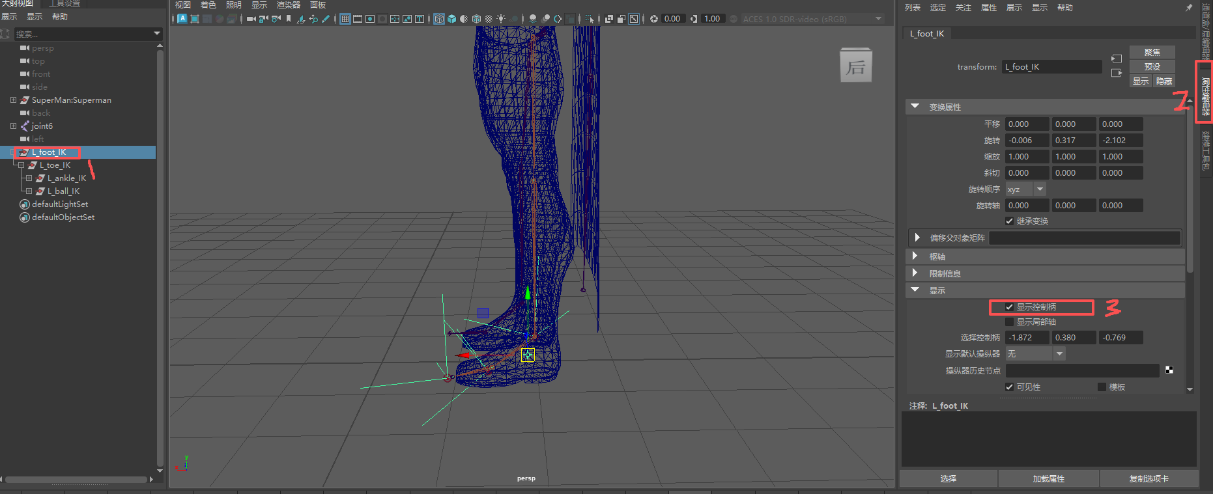Open the 着色 viewport menu

[x=208, y=5]
